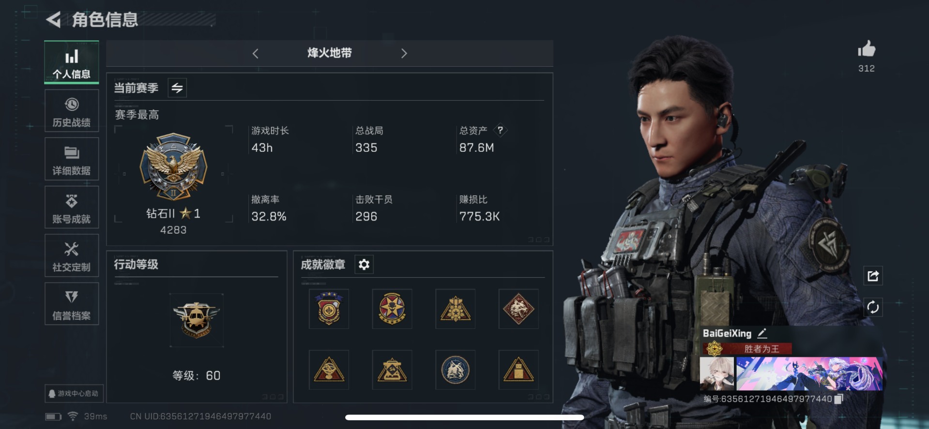The width and height of the screenshot is (929, 429).
Task: Go to next mode after 烽火地带
Action: [x=404, y=54]
